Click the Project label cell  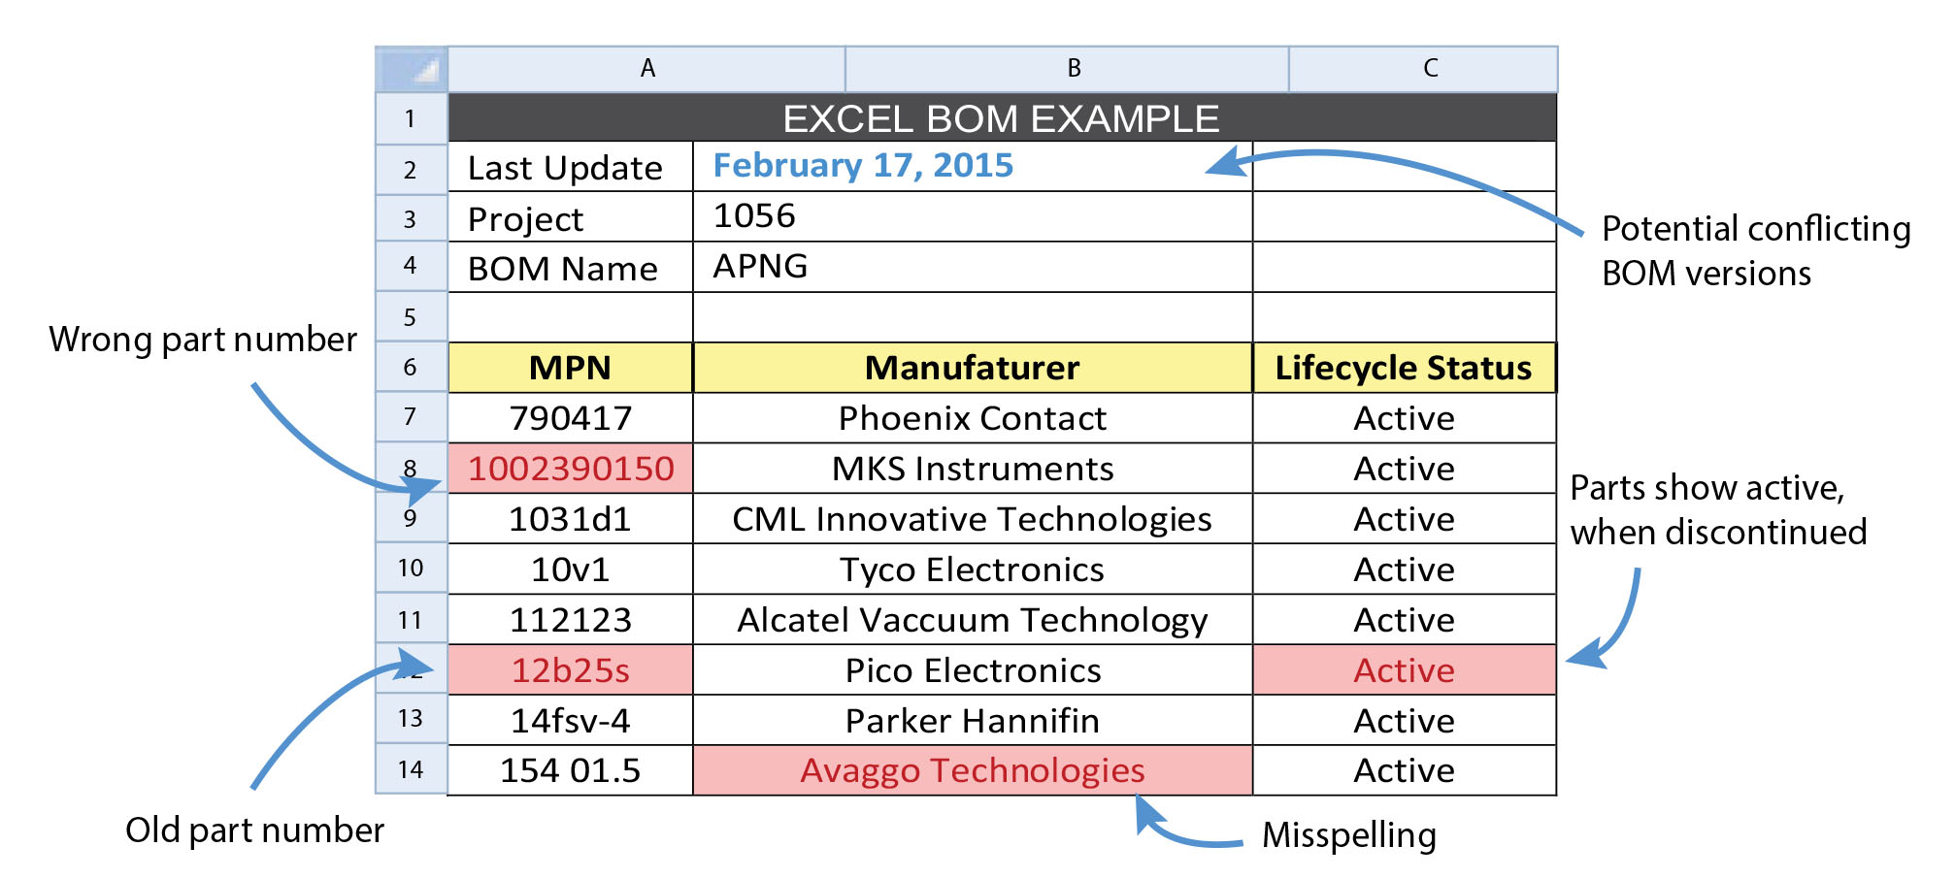[571, 217]
